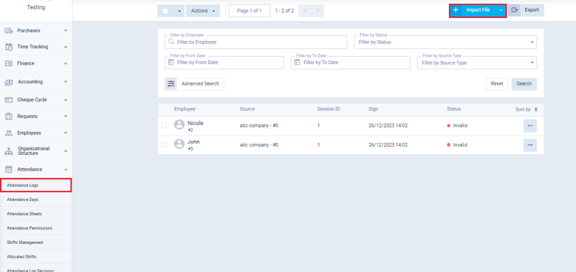The image size is (576, 272).
Task: Click John's Invalid status
Action: click(x=457, y=145)
